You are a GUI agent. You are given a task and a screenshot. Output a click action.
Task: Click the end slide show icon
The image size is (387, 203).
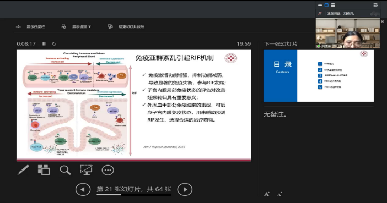pos(110,26)
